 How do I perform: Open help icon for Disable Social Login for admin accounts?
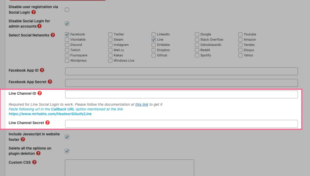click(40, 26)
